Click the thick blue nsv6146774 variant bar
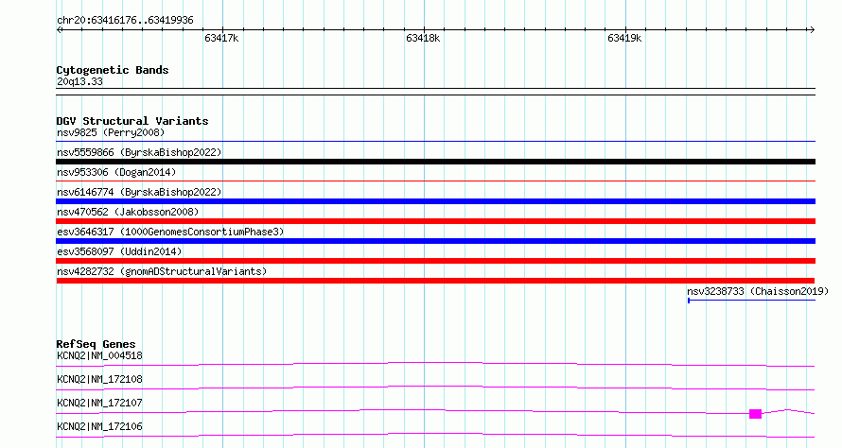 coord(435,201)
